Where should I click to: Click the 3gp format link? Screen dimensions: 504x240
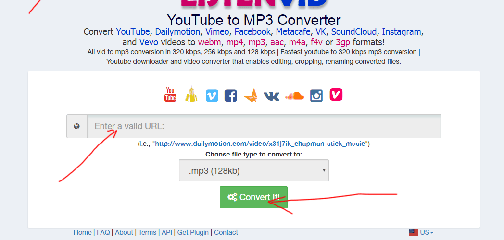coord(343,42)
